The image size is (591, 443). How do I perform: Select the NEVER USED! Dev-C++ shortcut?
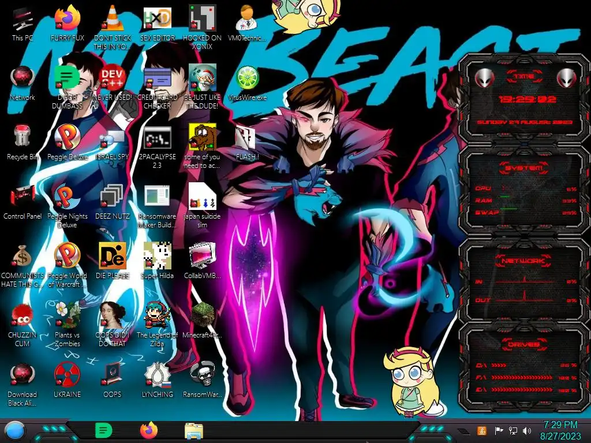(113, 83)
